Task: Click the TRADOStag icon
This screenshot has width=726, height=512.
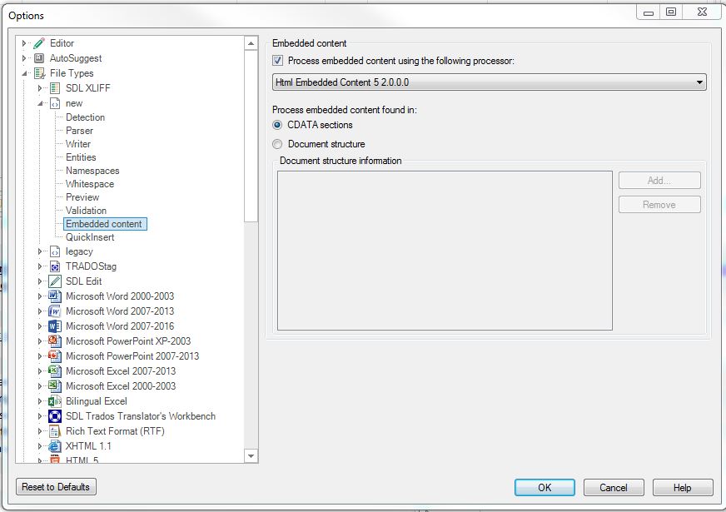Action: click(55, 266)
